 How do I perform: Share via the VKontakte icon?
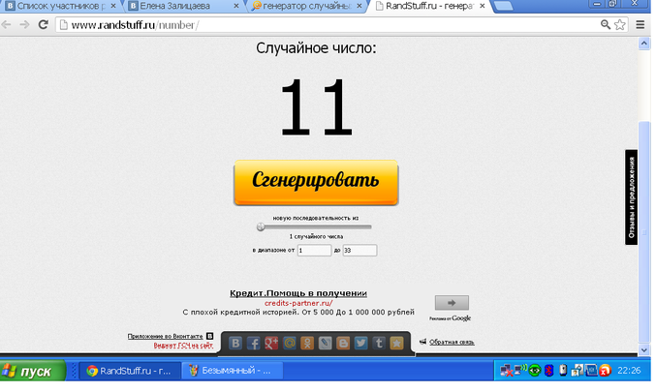point(235,343)
